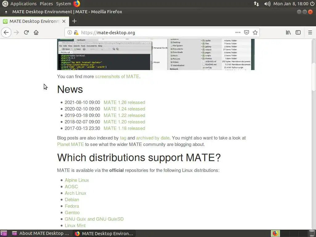The height and width of the screenshot is (237, 316).
Task: Open the Alpine Linux link
Action: point(77,180)
